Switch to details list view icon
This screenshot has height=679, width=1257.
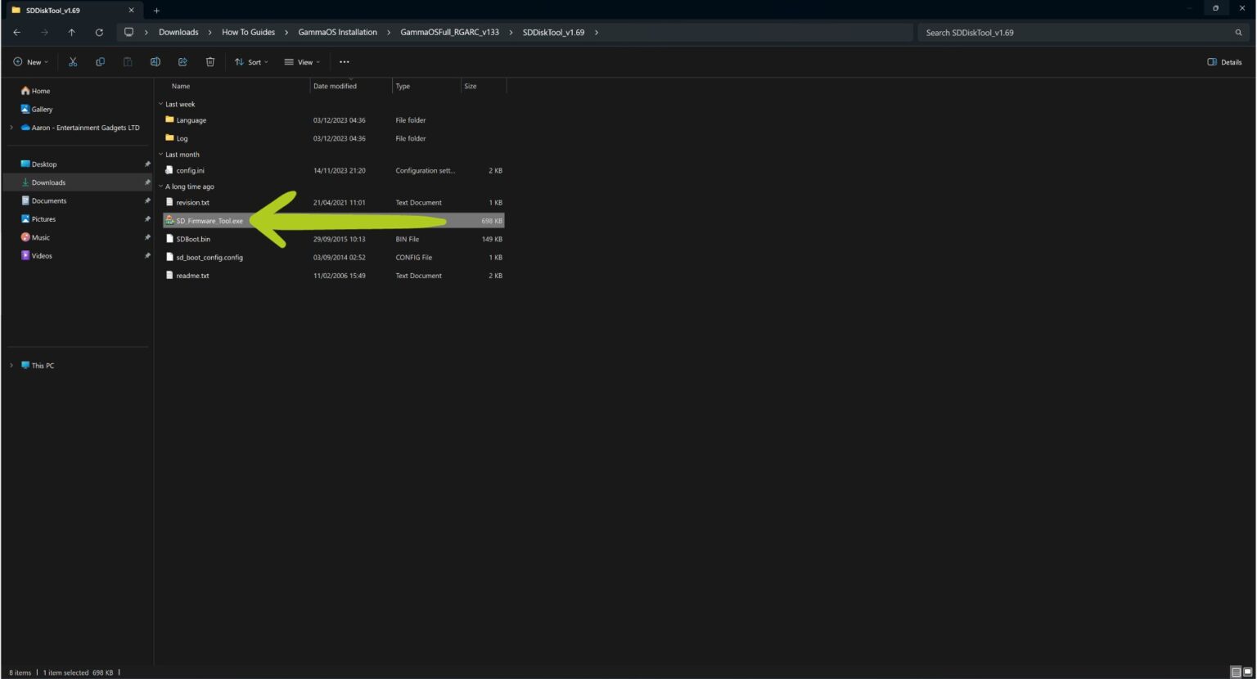1236,672
